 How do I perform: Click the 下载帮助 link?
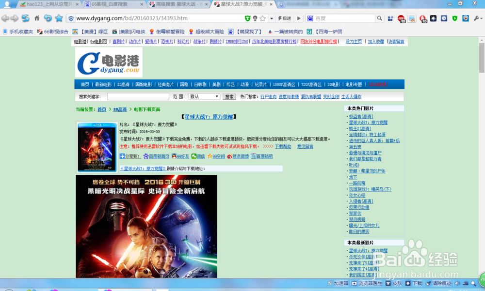tap(283, 146)
